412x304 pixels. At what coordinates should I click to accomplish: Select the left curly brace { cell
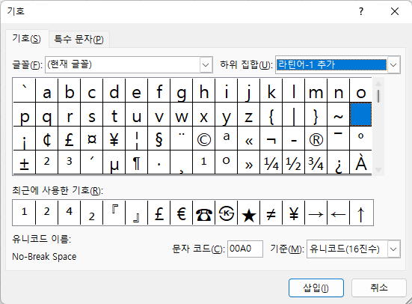[271, 115]
